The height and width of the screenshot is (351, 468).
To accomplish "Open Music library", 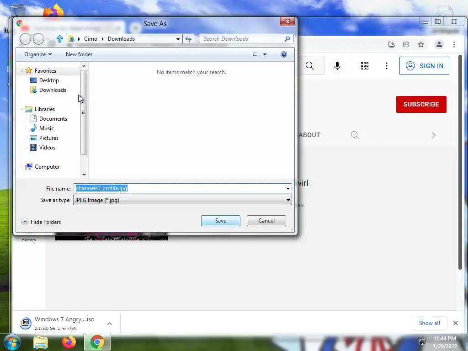I will point(46,128).
